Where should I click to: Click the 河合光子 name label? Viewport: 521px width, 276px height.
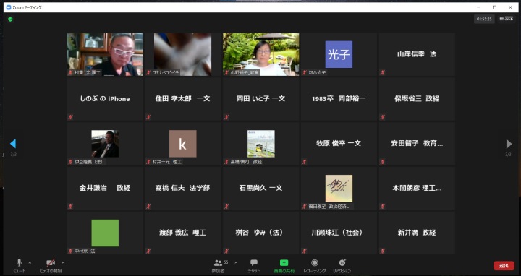317,73
